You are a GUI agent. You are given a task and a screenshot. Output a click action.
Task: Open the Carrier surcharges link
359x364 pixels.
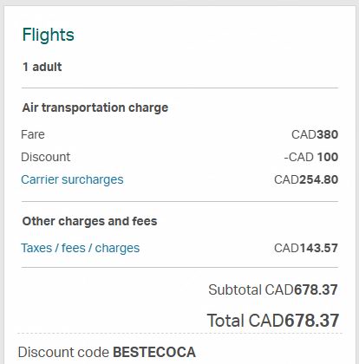click(72, 180)
